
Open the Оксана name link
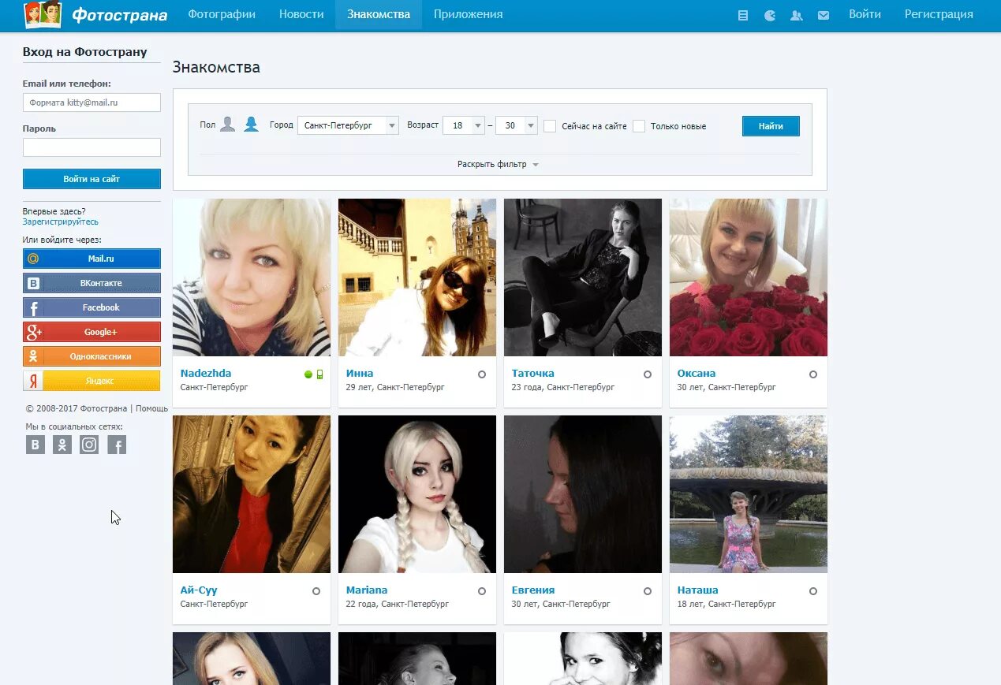(697, 374)
